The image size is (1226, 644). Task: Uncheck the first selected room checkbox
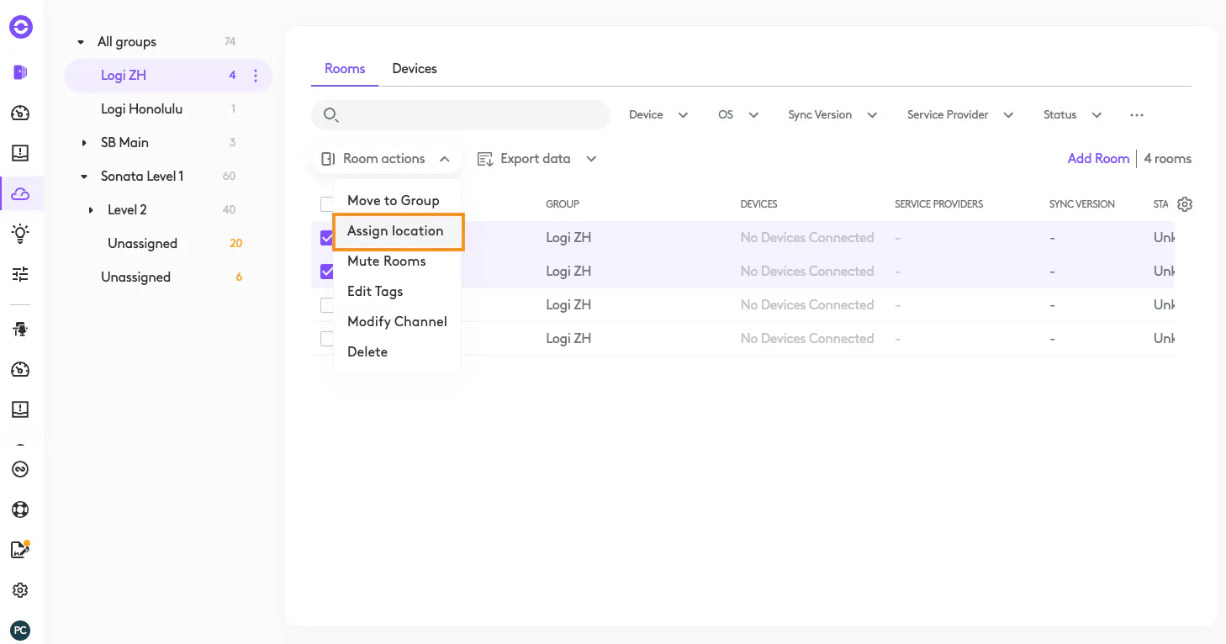click(327, 238)
